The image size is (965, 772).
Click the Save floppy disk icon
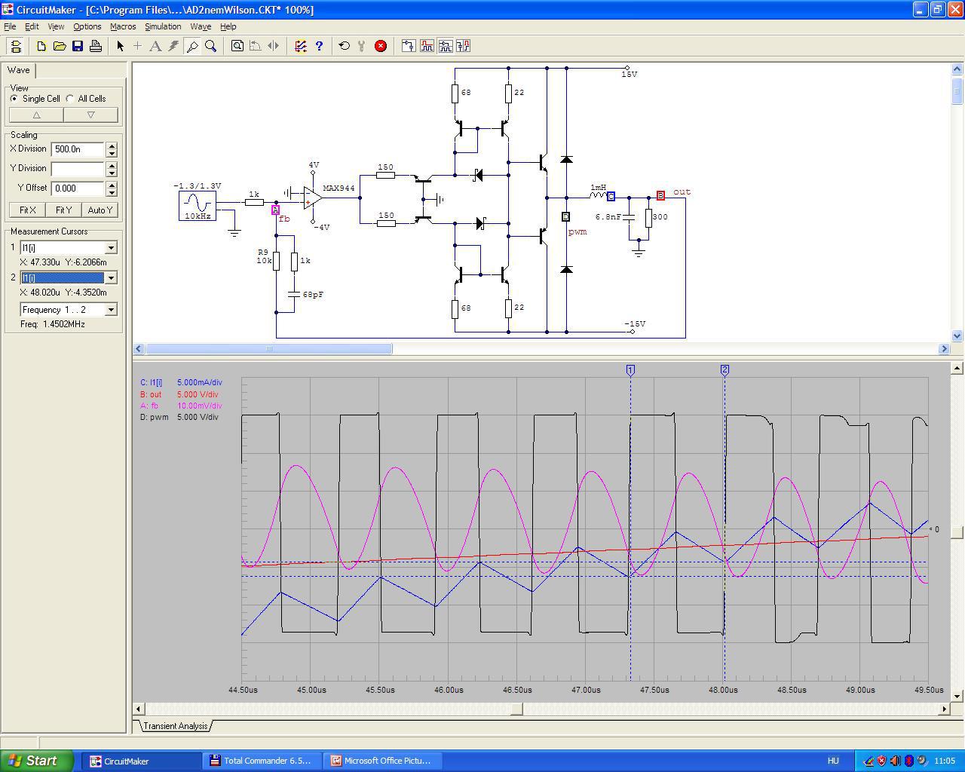point(78,46)
